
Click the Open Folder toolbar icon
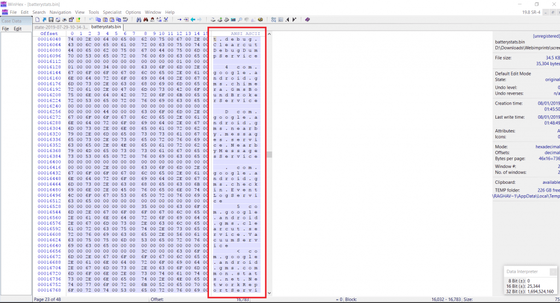[x=78, y=20]
